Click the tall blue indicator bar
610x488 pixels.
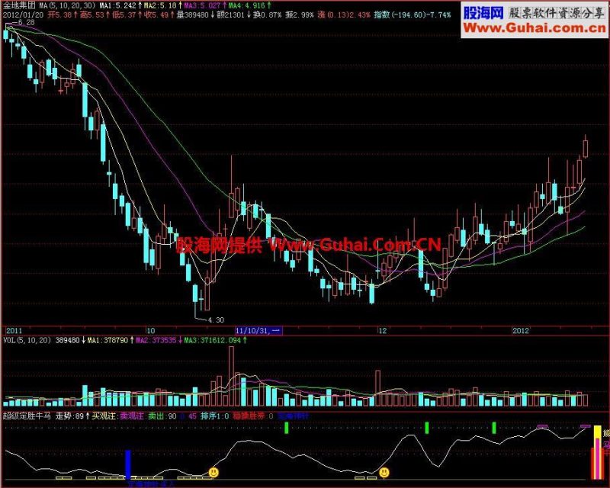pyautogui.click(x=128, y=464)
